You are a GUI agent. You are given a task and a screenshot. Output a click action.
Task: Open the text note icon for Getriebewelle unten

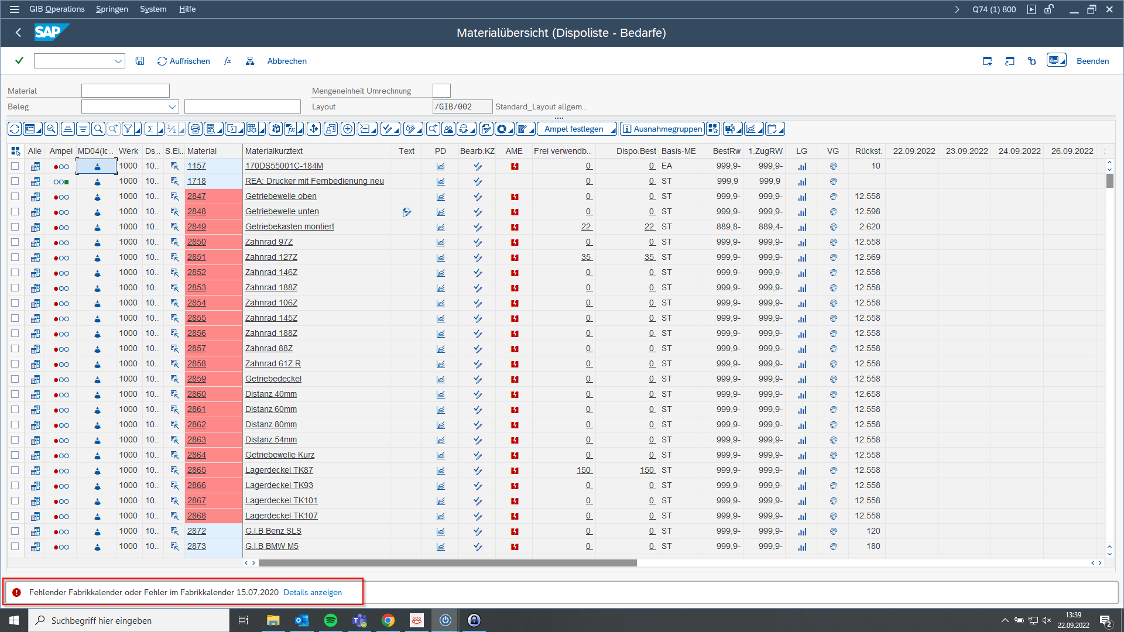407,212
